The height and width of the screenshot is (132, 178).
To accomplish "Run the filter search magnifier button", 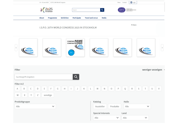I will 76,77.
